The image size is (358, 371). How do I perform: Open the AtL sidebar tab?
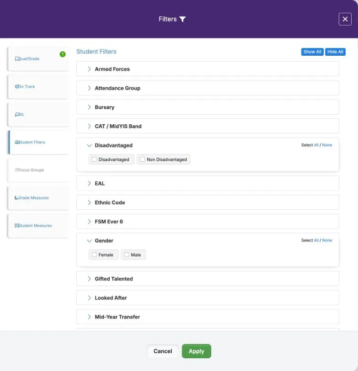pos(38,114)
